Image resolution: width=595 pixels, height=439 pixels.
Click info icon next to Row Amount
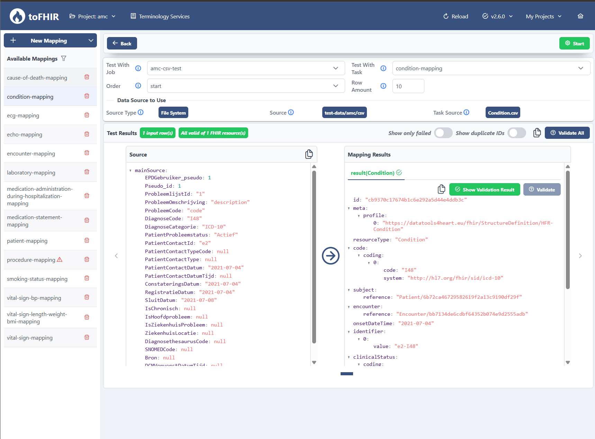click(x=383, y=86)
